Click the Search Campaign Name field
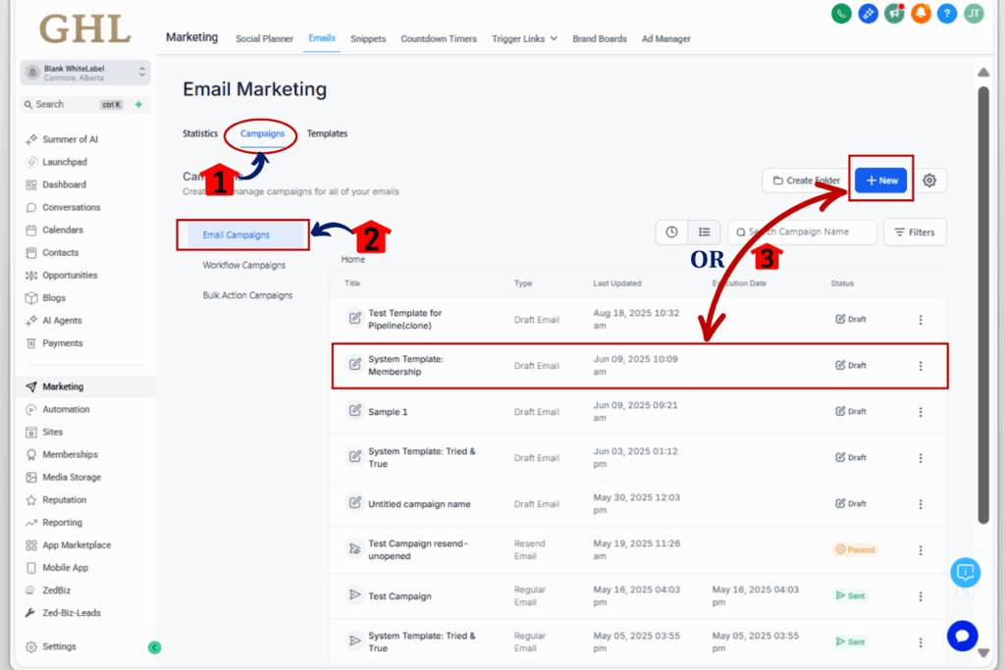Image resolution: width=1005 pixels, height=670 pixels. pos(803,232)
